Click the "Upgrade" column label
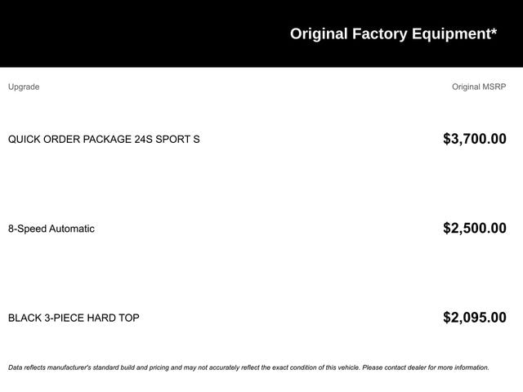This screenshot has height=392, width=523. 24,87
